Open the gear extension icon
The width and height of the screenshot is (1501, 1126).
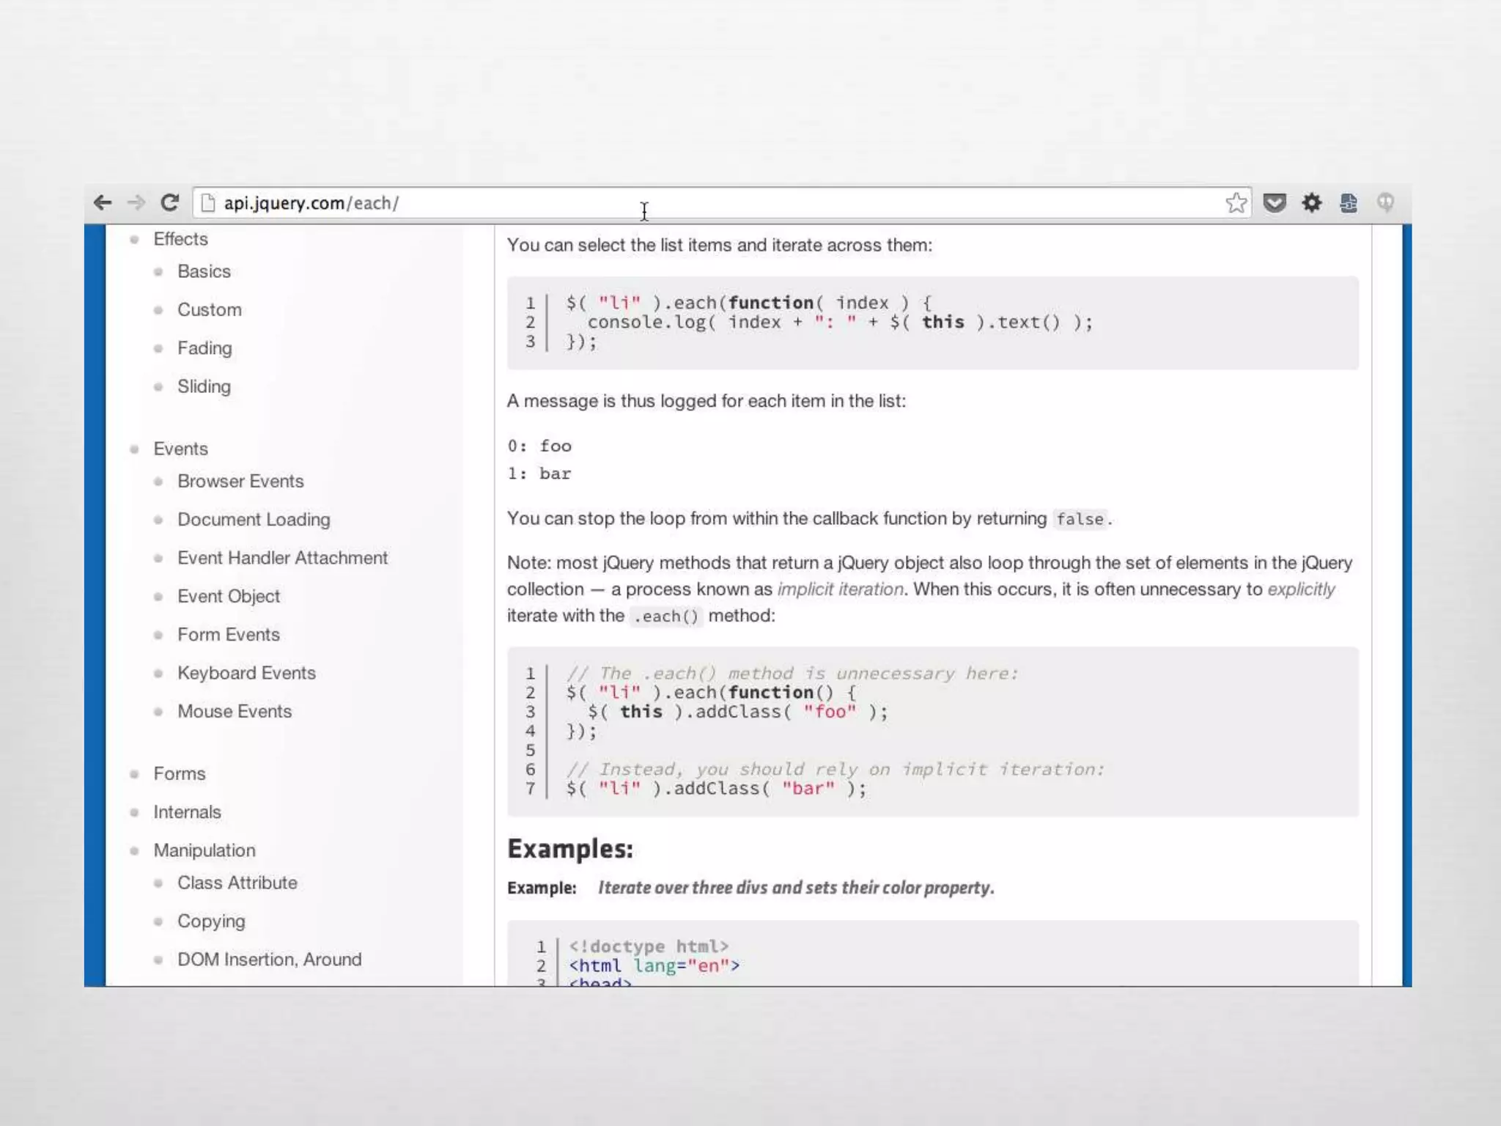click(x=1312, y=203)
